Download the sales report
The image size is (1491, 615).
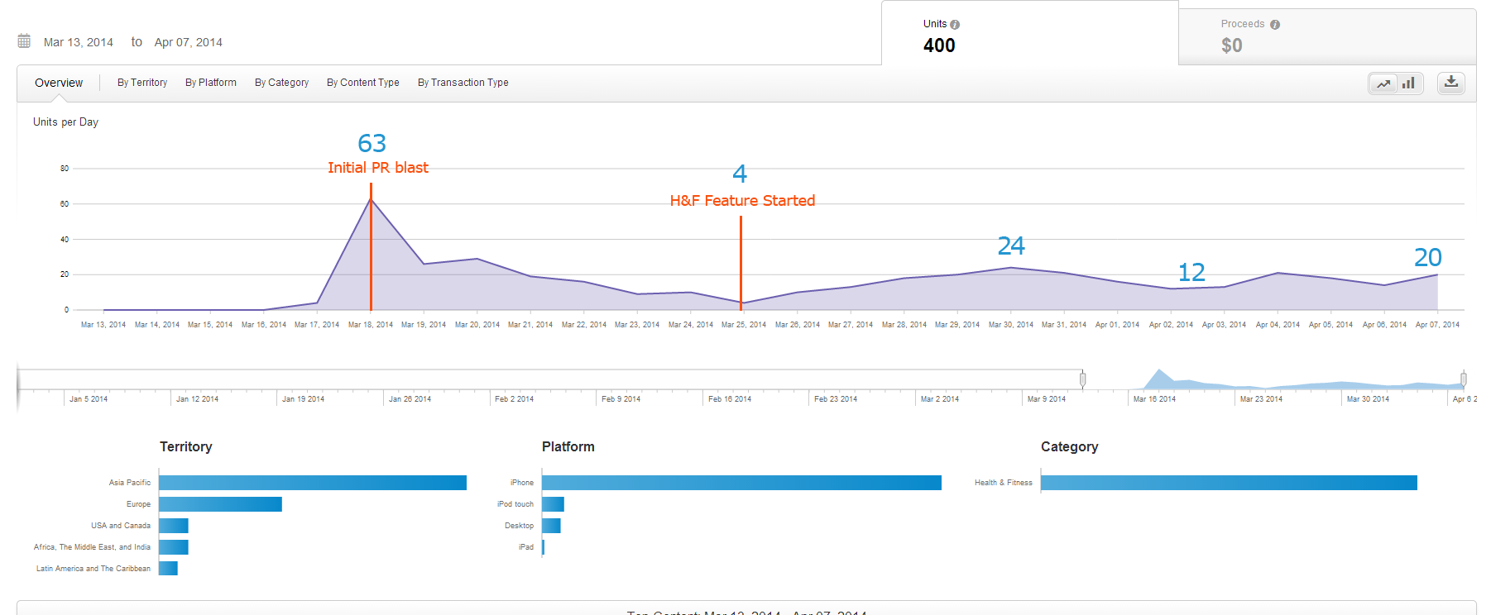pos(1451,83)
